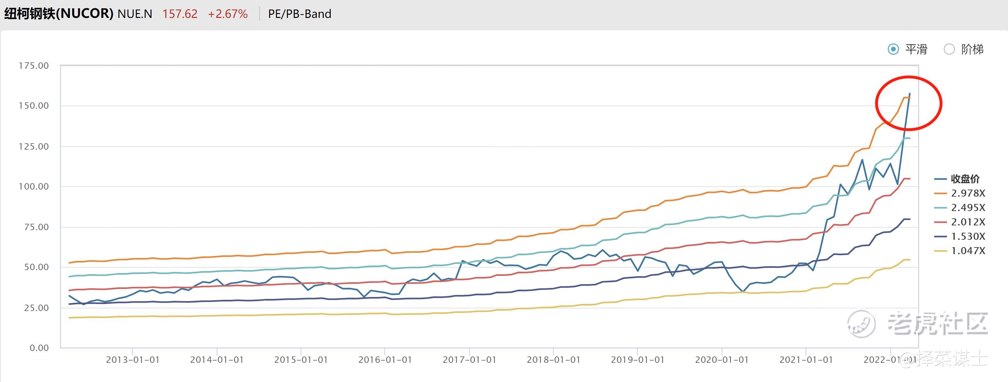The width and height of the screenshot is (1008, 382).
Task: Click the 2017-01-01 x-axis date label
Action: point(469,360)
